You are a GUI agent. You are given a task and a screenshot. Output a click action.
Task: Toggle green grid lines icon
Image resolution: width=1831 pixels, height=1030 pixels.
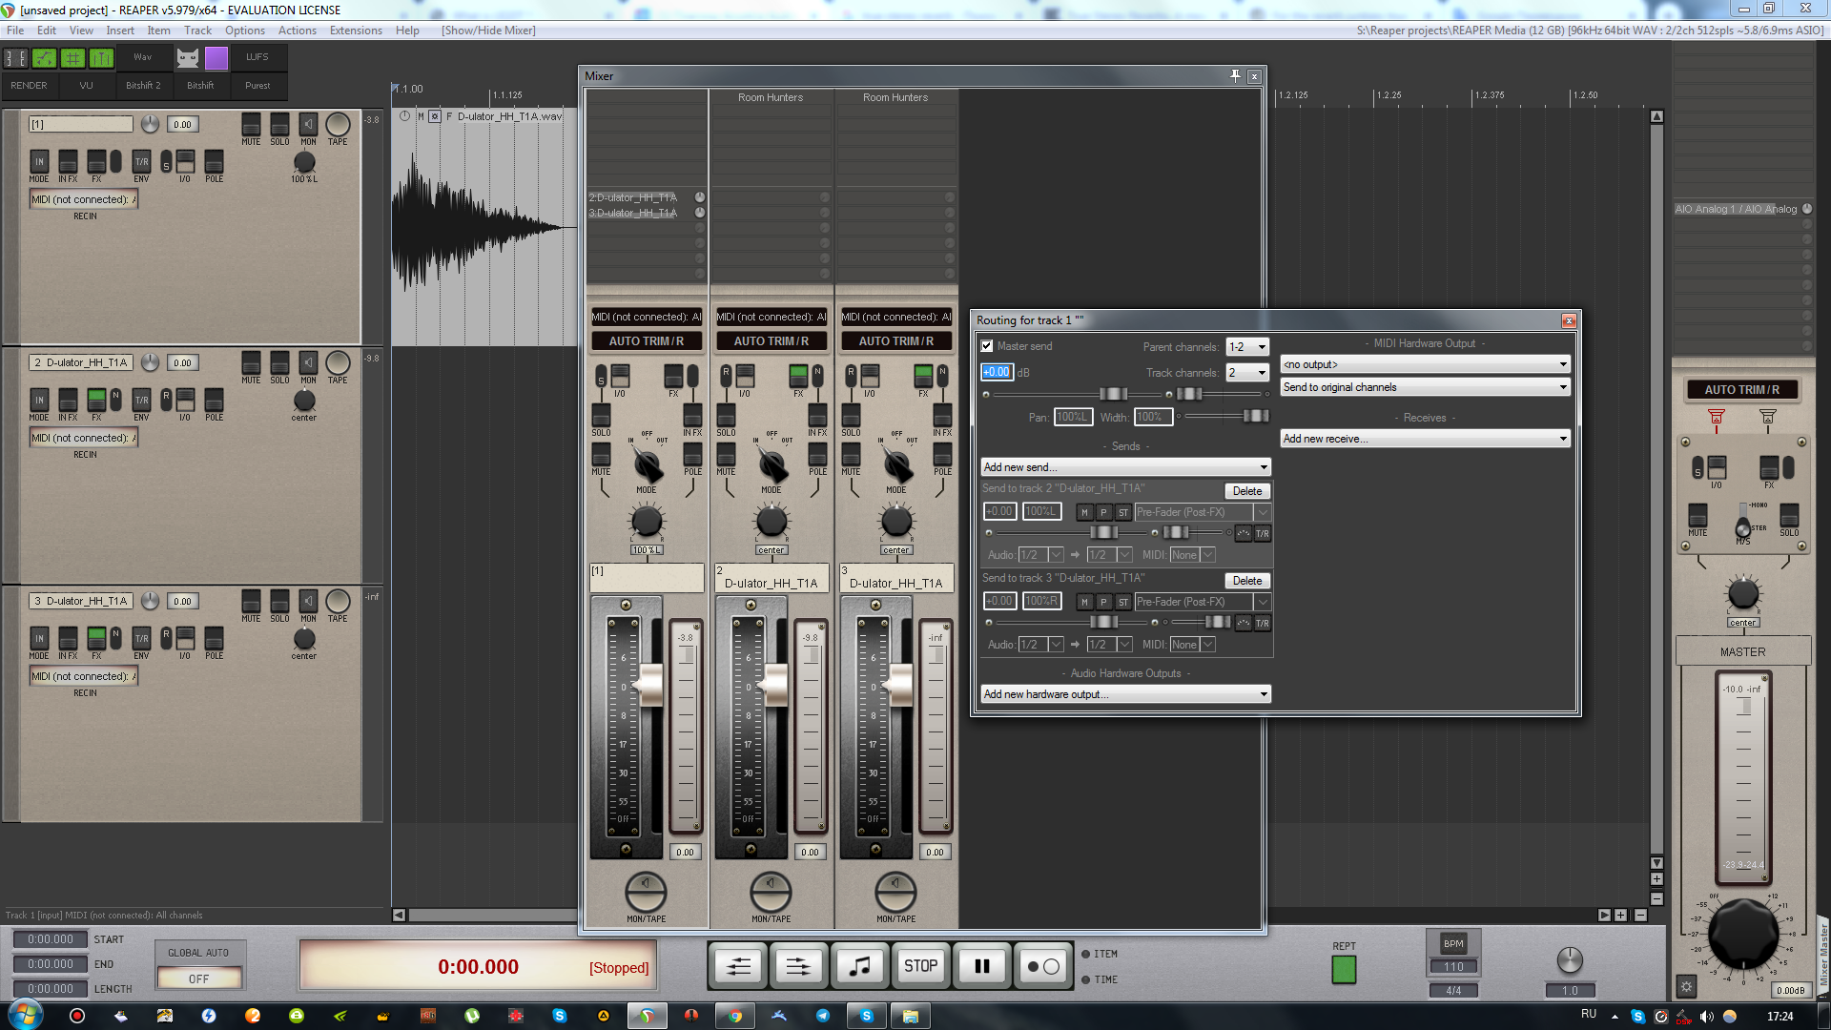(x=72, y=58)
